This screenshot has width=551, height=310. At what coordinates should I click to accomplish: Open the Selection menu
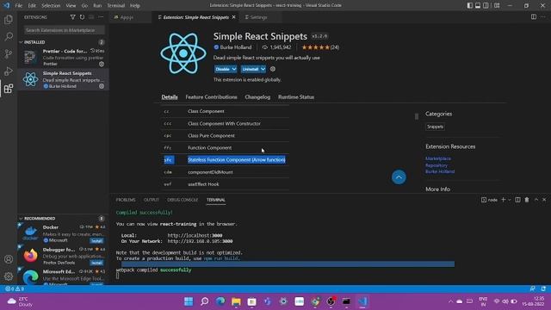51,6
